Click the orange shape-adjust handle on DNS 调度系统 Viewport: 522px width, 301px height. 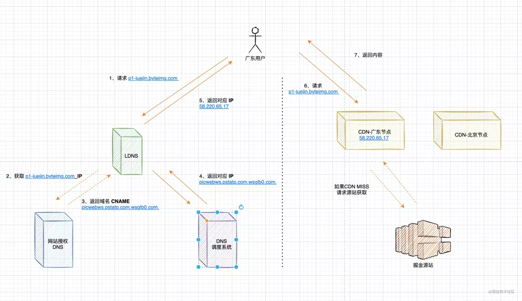pos(207,221)
